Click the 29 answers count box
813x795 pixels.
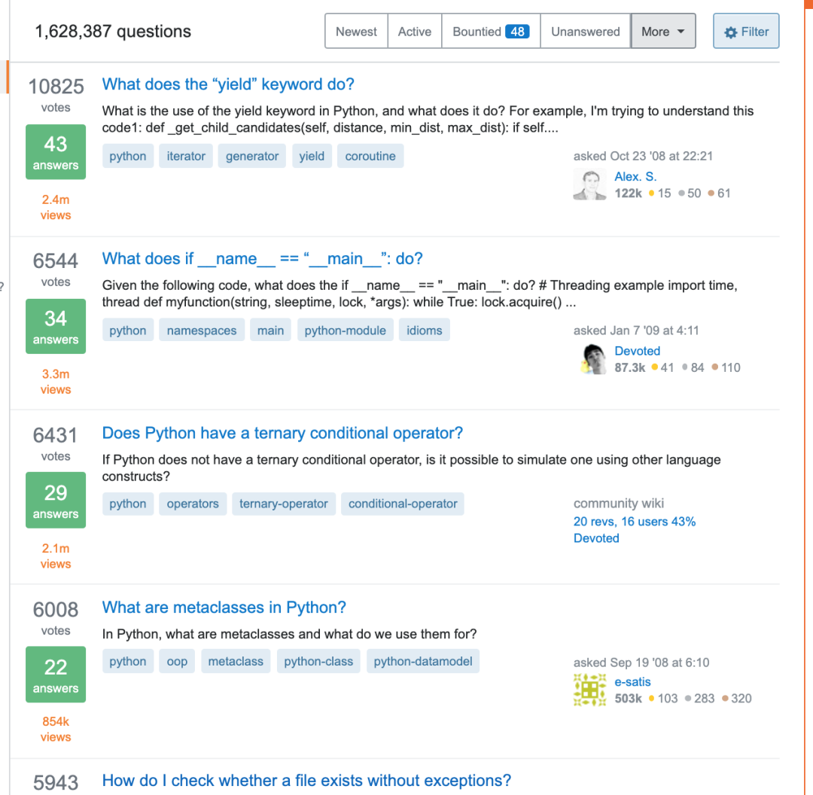point(56,500)
